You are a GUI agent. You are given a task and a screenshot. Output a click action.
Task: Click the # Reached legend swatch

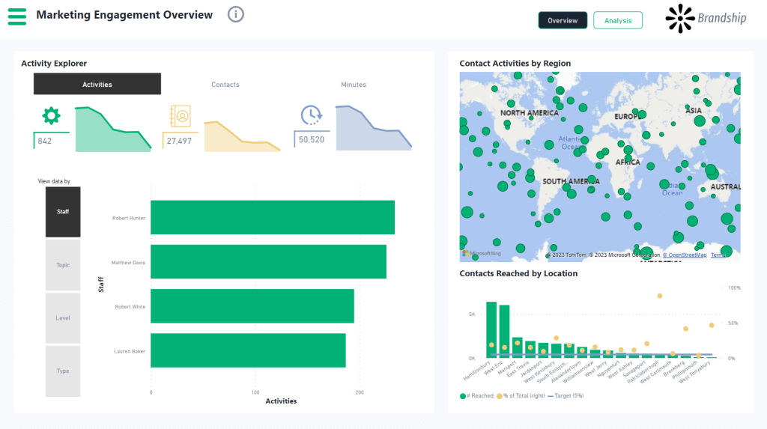[x=463, y=395]
